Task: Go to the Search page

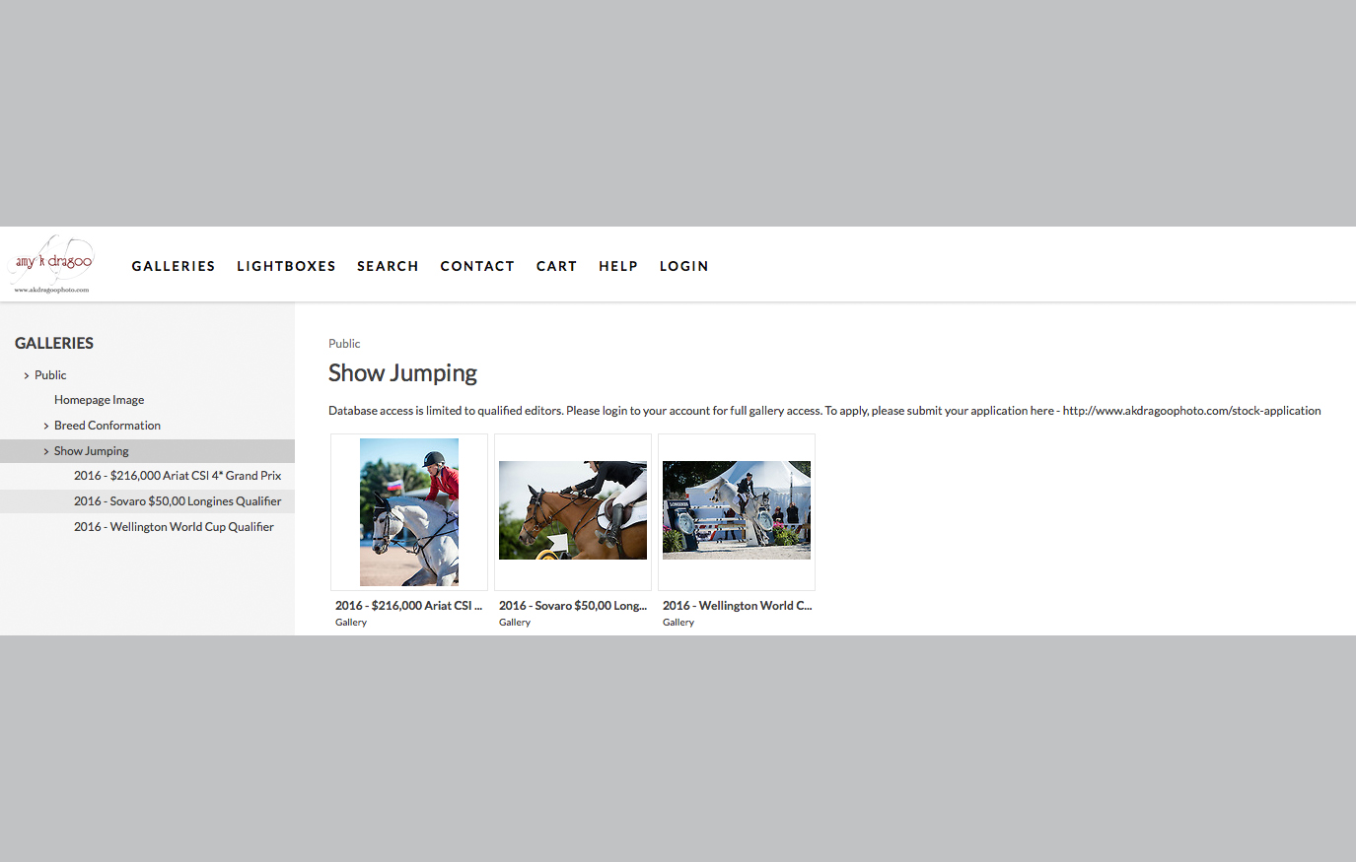Action: coord(388,266)
